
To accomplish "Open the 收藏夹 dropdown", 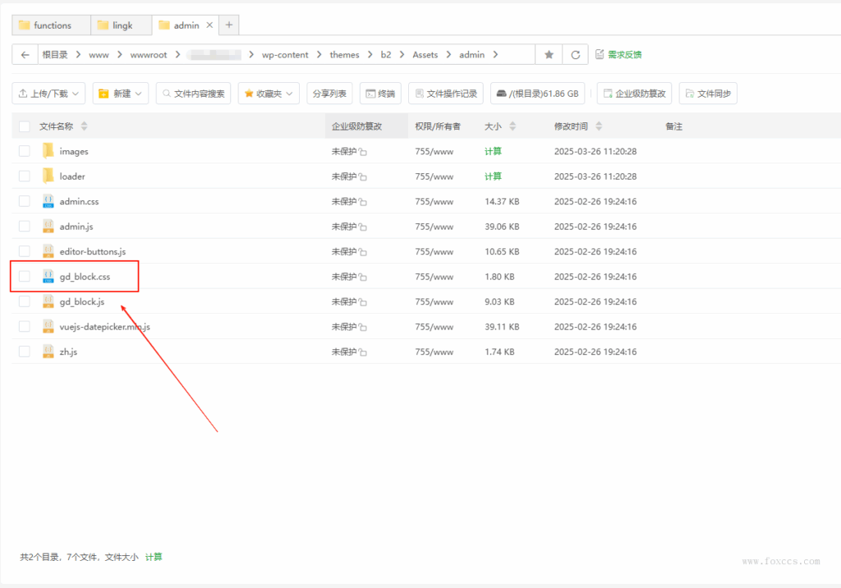I will click(269, 94).
